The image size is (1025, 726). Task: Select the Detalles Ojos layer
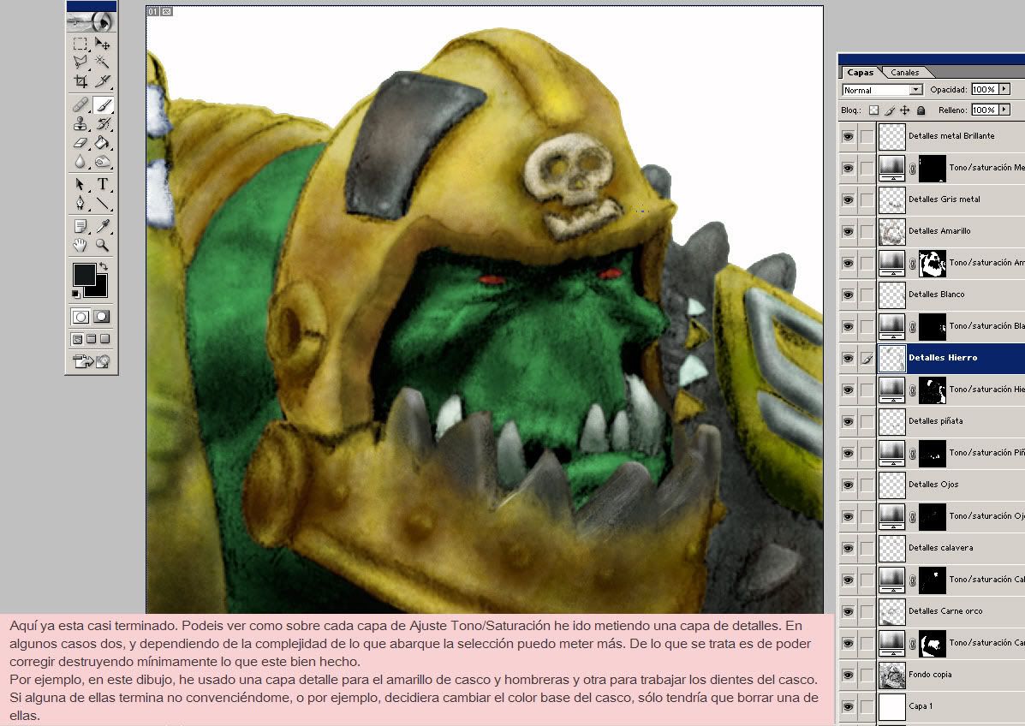point(951,485)
